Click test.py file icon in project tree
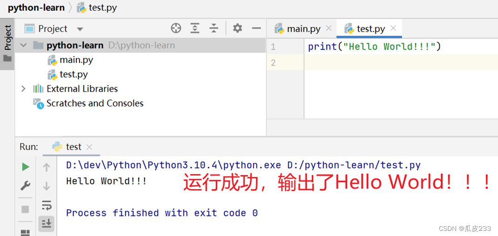The height and width of the screenshot is (236, 498). [x=52, y=74]
